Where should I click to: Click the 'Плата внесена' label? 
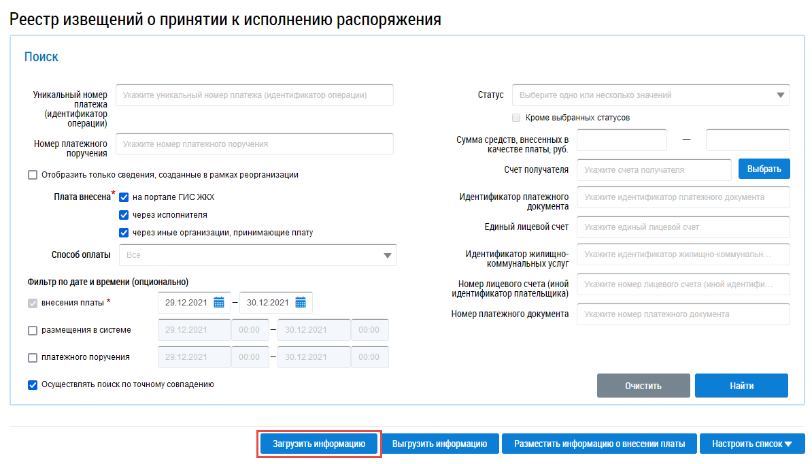coord(82,197)
